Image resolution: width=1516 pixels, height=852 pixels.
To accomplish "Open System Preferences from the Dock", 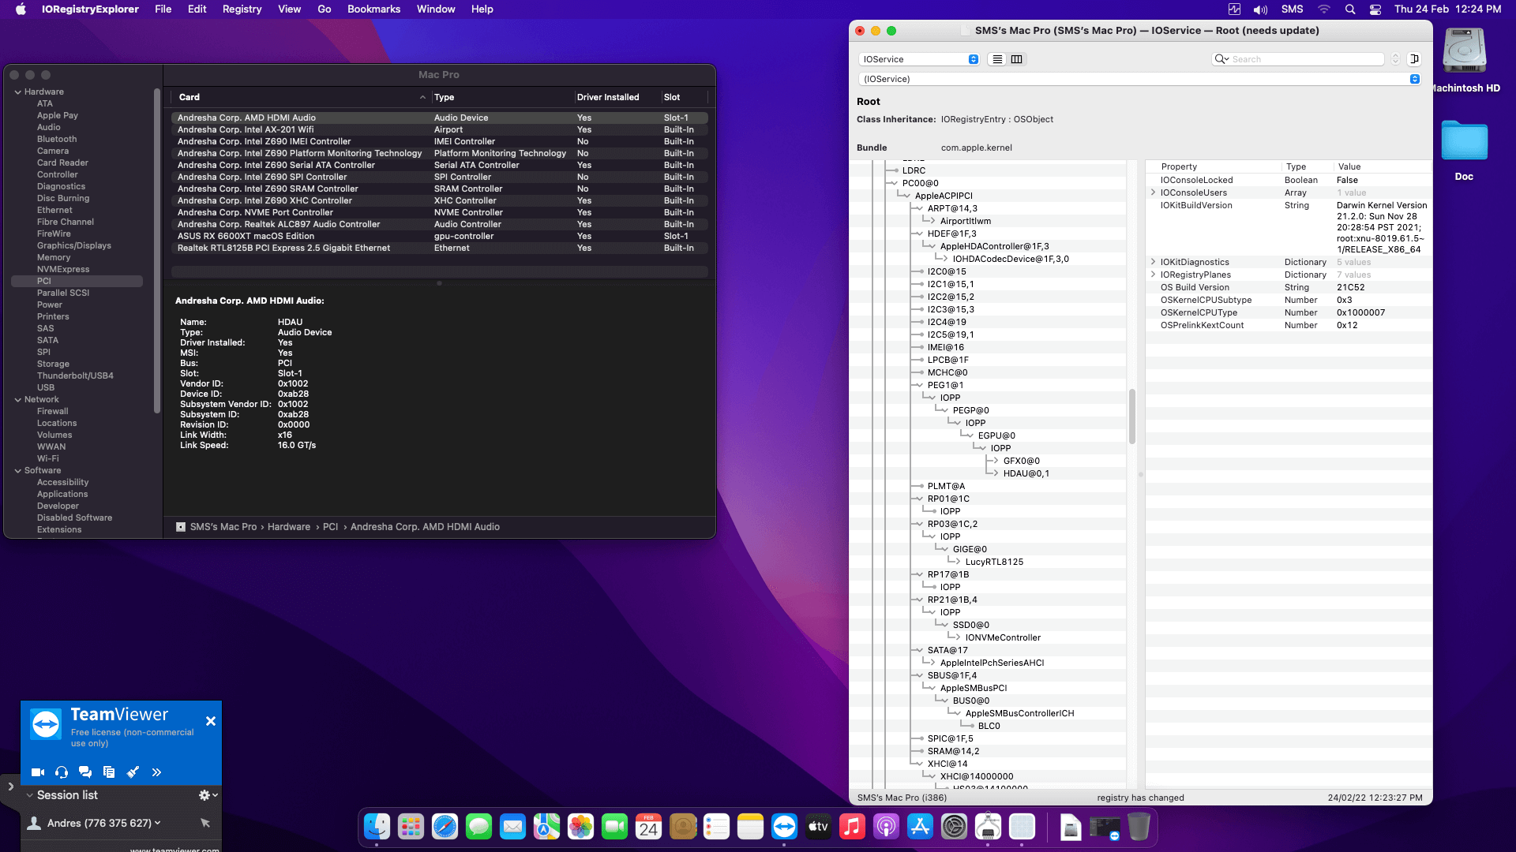I will pyautogui.click(x=954, y=827).
